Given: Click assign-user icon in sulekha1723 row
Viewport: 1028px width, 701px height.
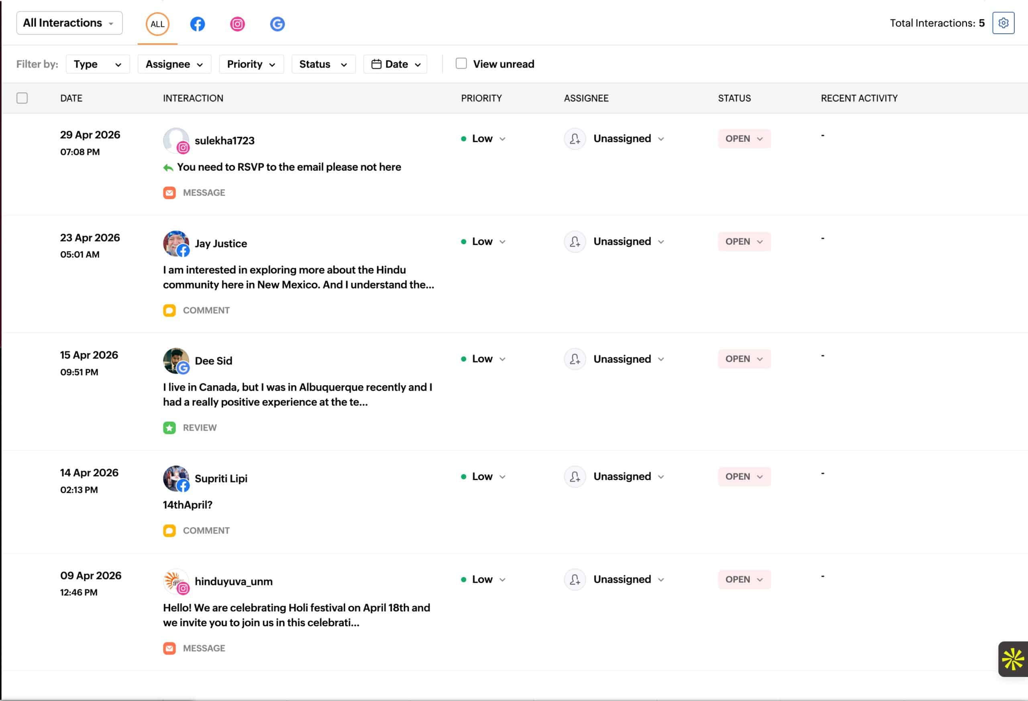Looking at the screenshot, I should pos(575,139).
